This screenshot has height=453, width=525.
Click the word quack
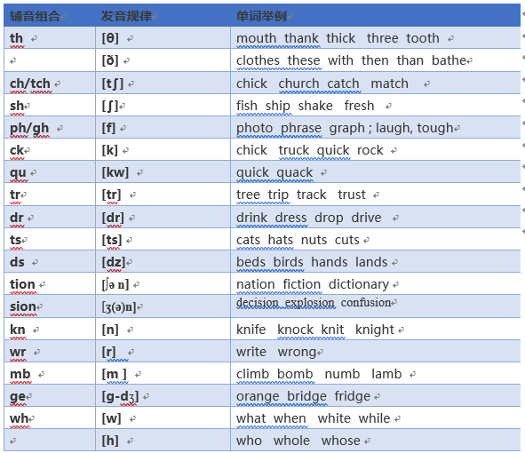coord(294,173)
